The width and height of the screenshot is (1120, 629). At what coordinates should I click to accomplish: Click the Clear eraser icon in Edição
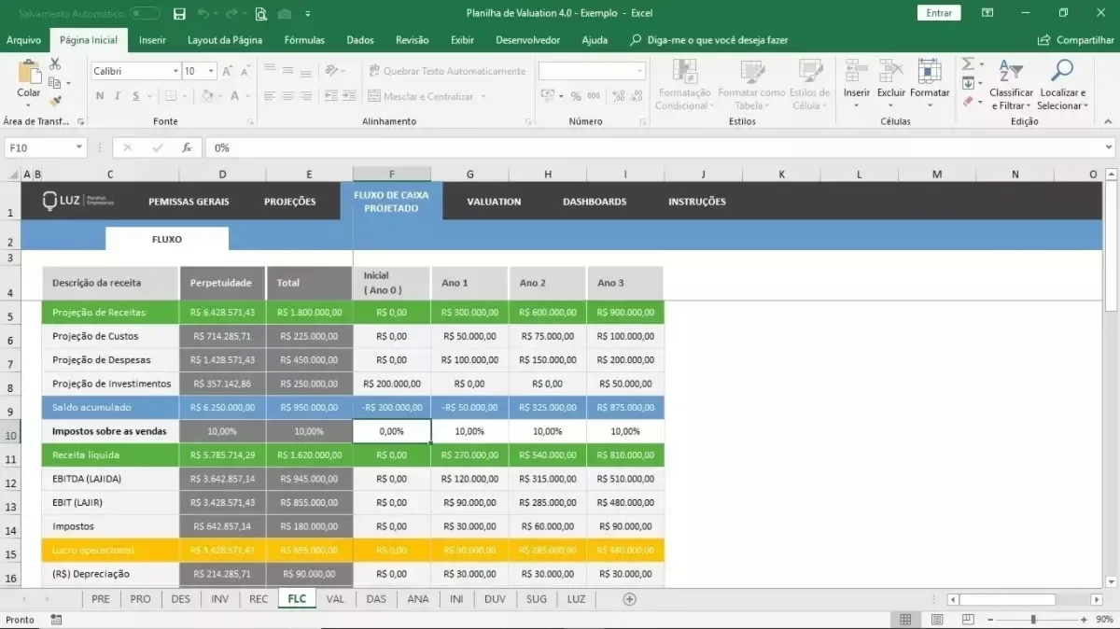(968, 102)
